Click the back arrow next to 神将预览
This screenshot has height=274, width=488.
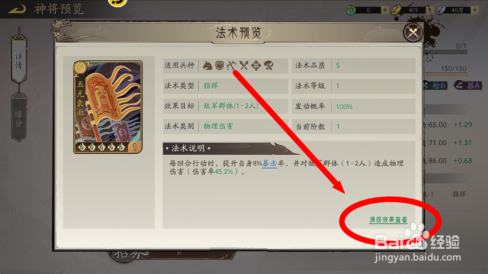(17, 9)
